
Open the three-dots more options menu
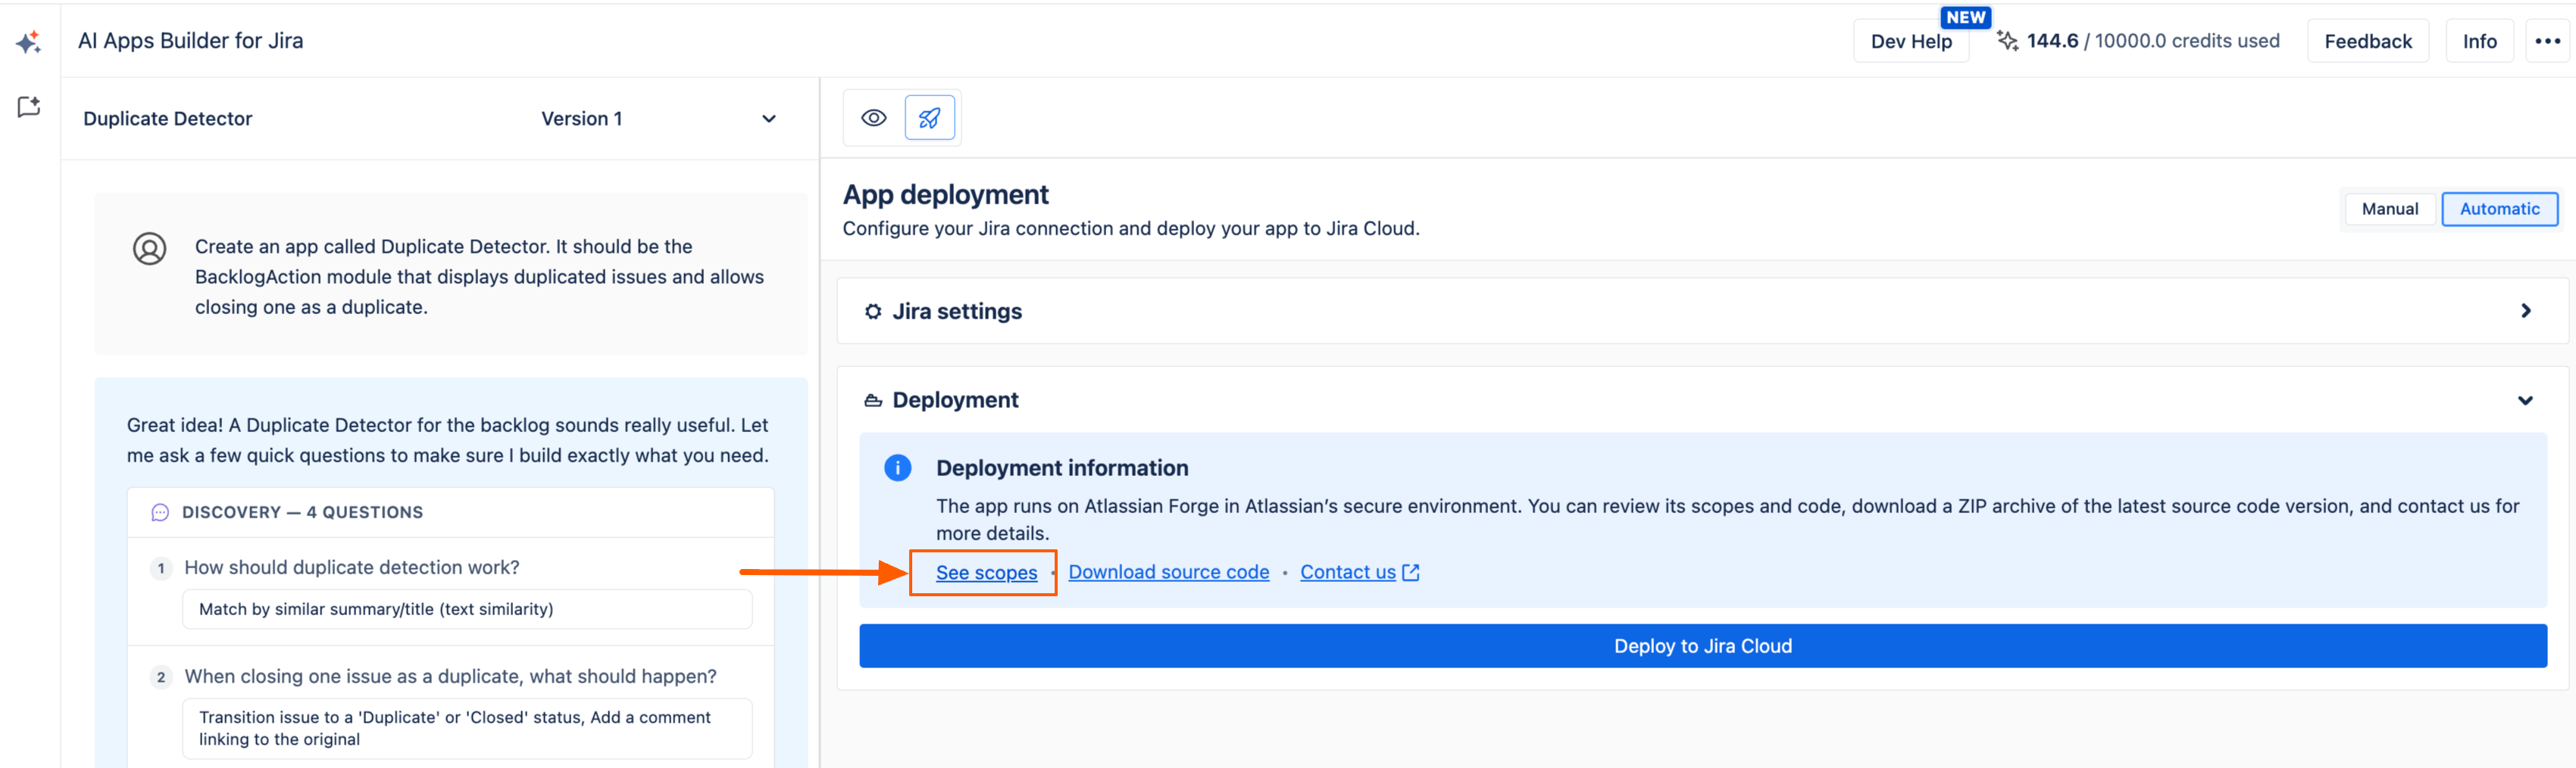[x=2547, y=41]
